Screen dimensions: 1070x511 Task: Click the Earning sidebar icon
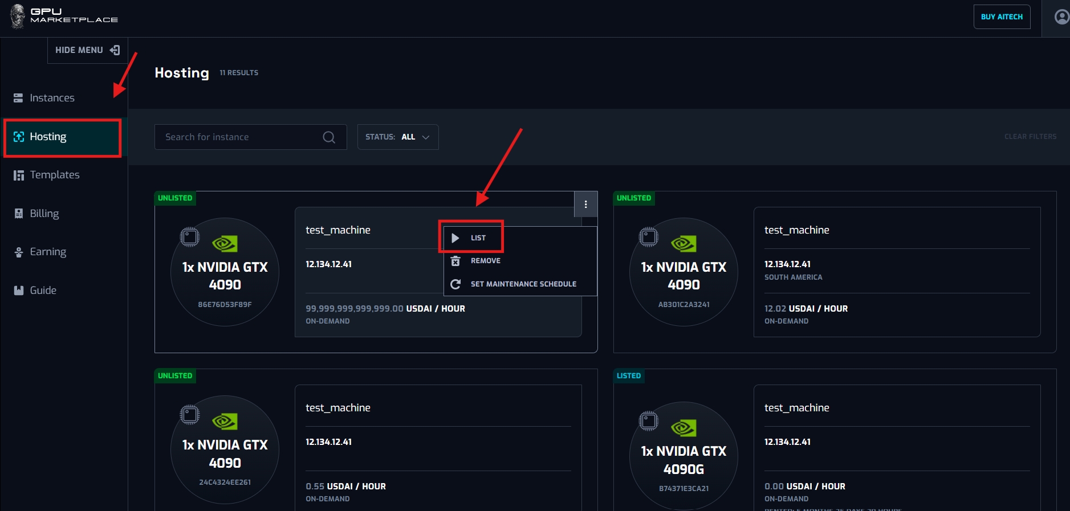click(18, 252)
